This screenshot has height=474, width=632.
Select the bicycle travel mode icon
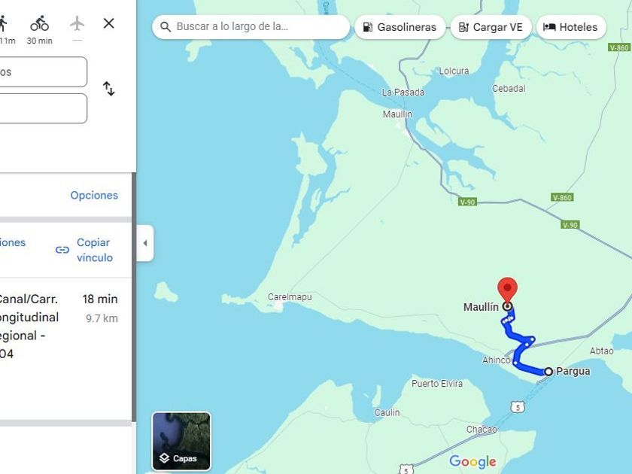click(x=39, y=24)
